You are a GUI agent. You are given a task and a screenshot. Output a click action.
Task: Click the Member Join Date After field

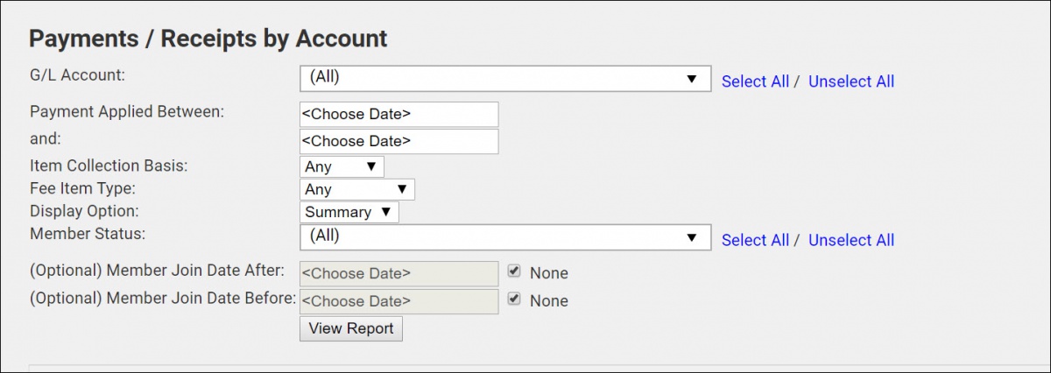pyautogui.click(x=399, y=273)
